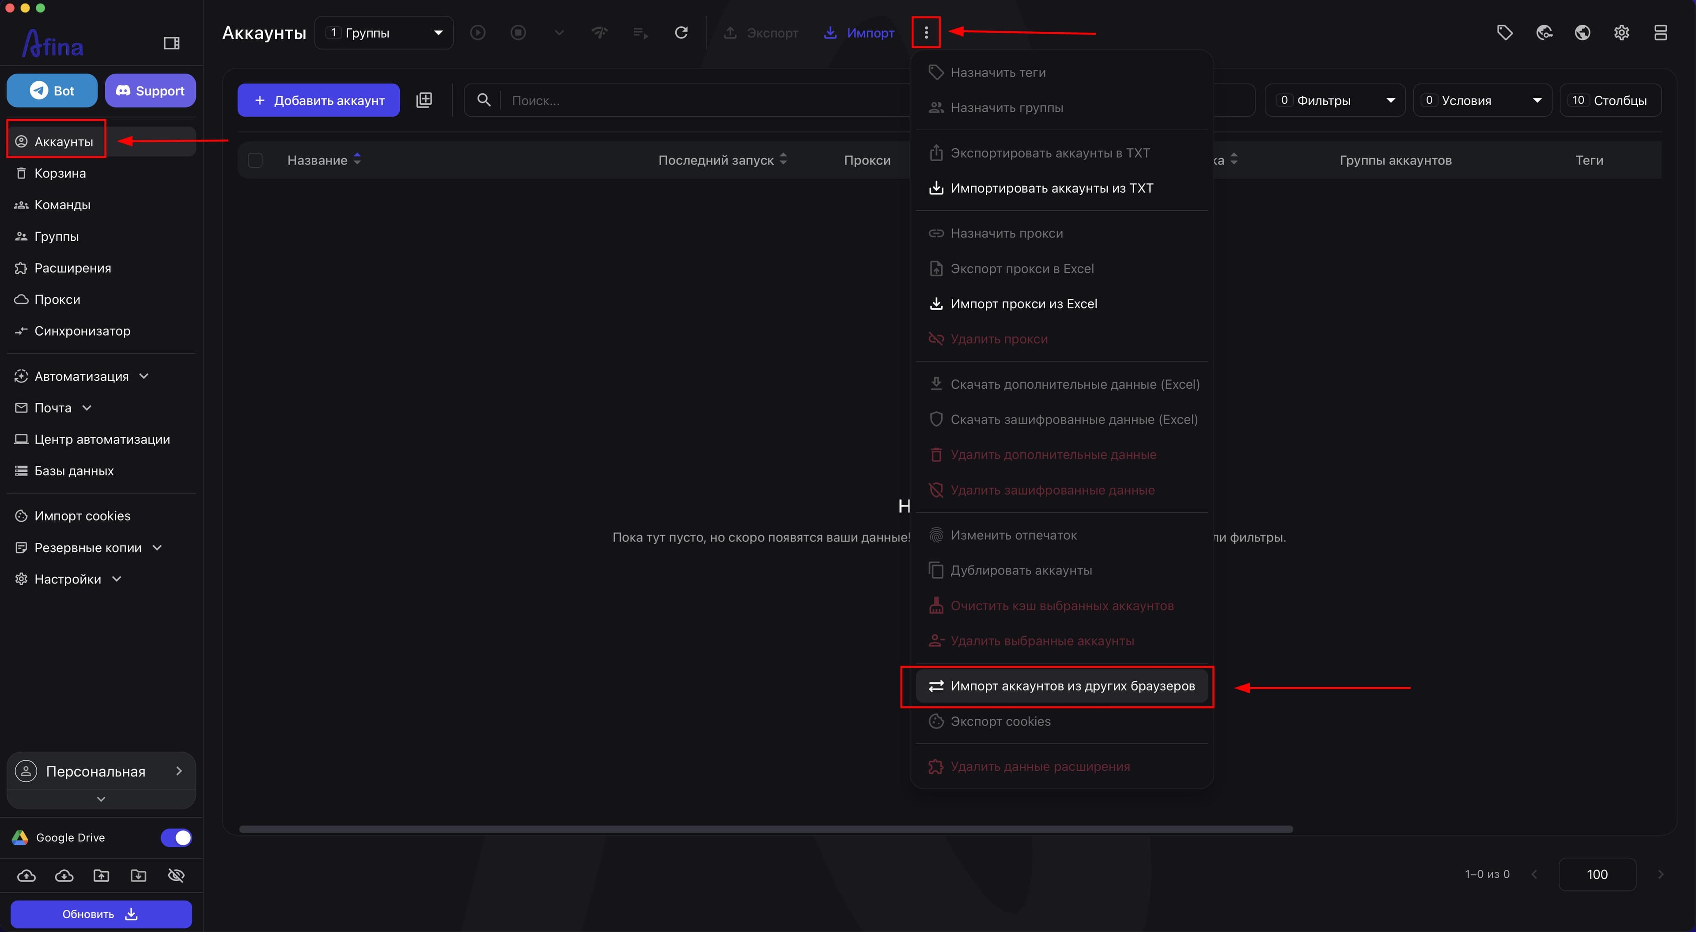Viewport: 1696px width, 932px height.
Task: Click Добавить аккаунт button
Action: [x=318, y=100]
